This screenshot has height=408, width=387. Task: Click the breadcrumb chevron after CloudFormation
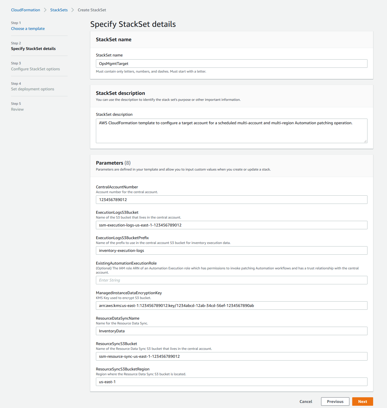pyautogui.click(x=45, y=10)
